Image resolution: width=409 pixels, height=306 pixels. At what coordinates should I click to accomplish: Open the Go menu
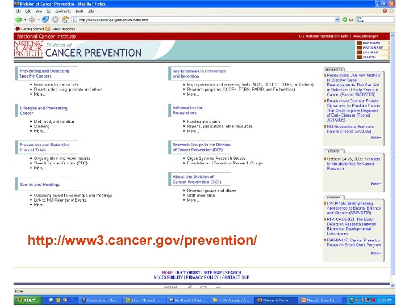(49, 11)
